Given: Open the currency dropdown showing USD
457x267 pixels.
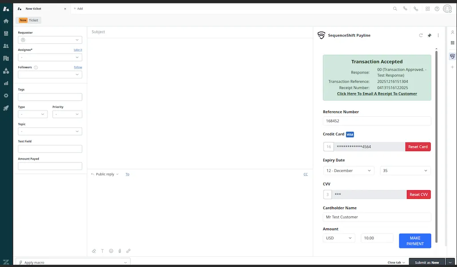Looking at the screenshot, I should pyautogui.click(x=338, y=238).
